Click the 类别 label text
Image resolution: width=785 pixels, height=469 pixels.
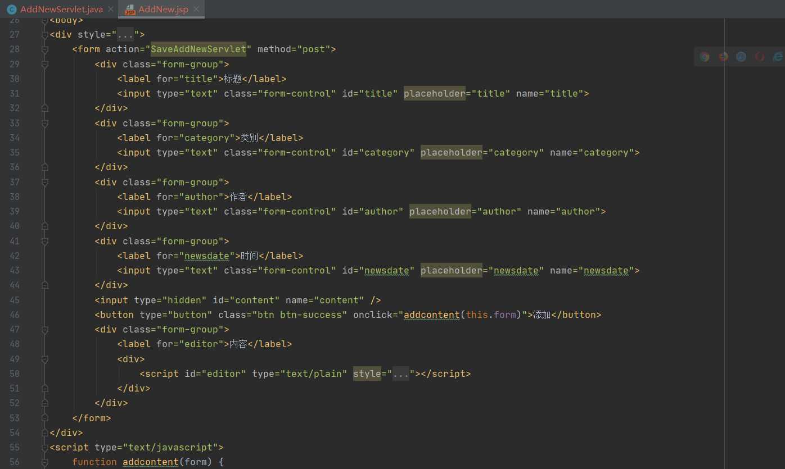(x=249, y=138)
